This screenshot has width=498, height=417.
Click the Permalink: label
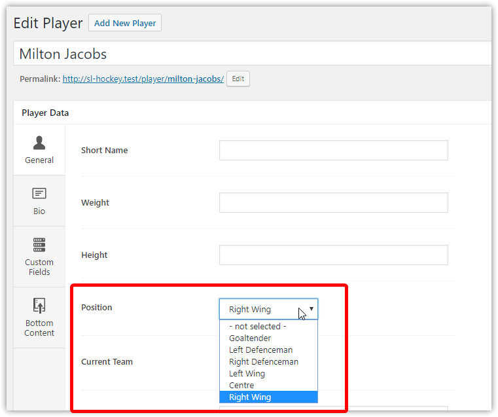click(40, 79)
